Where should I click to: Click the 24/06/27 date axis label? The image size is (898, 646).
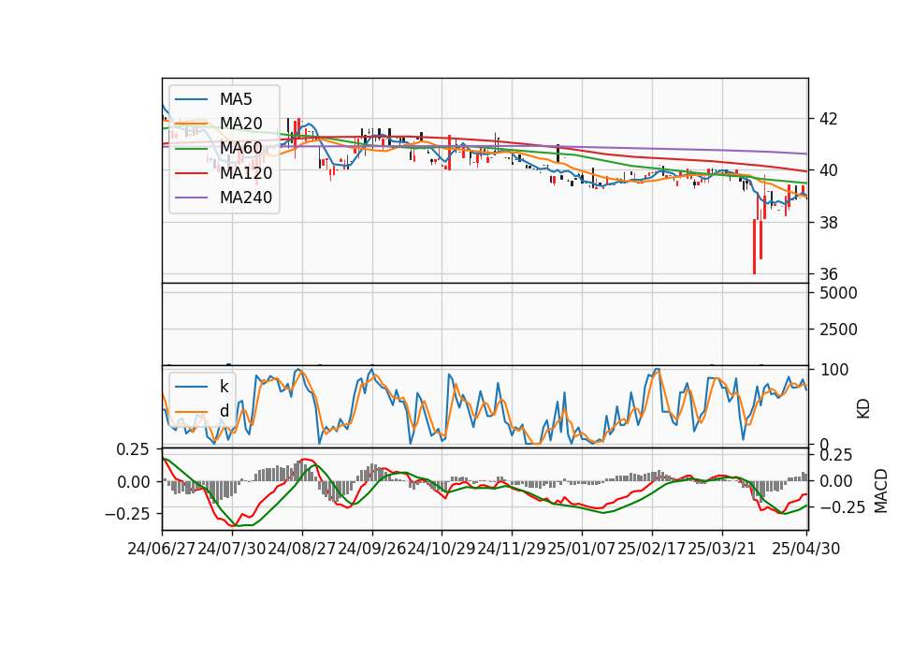pos(162,550)
